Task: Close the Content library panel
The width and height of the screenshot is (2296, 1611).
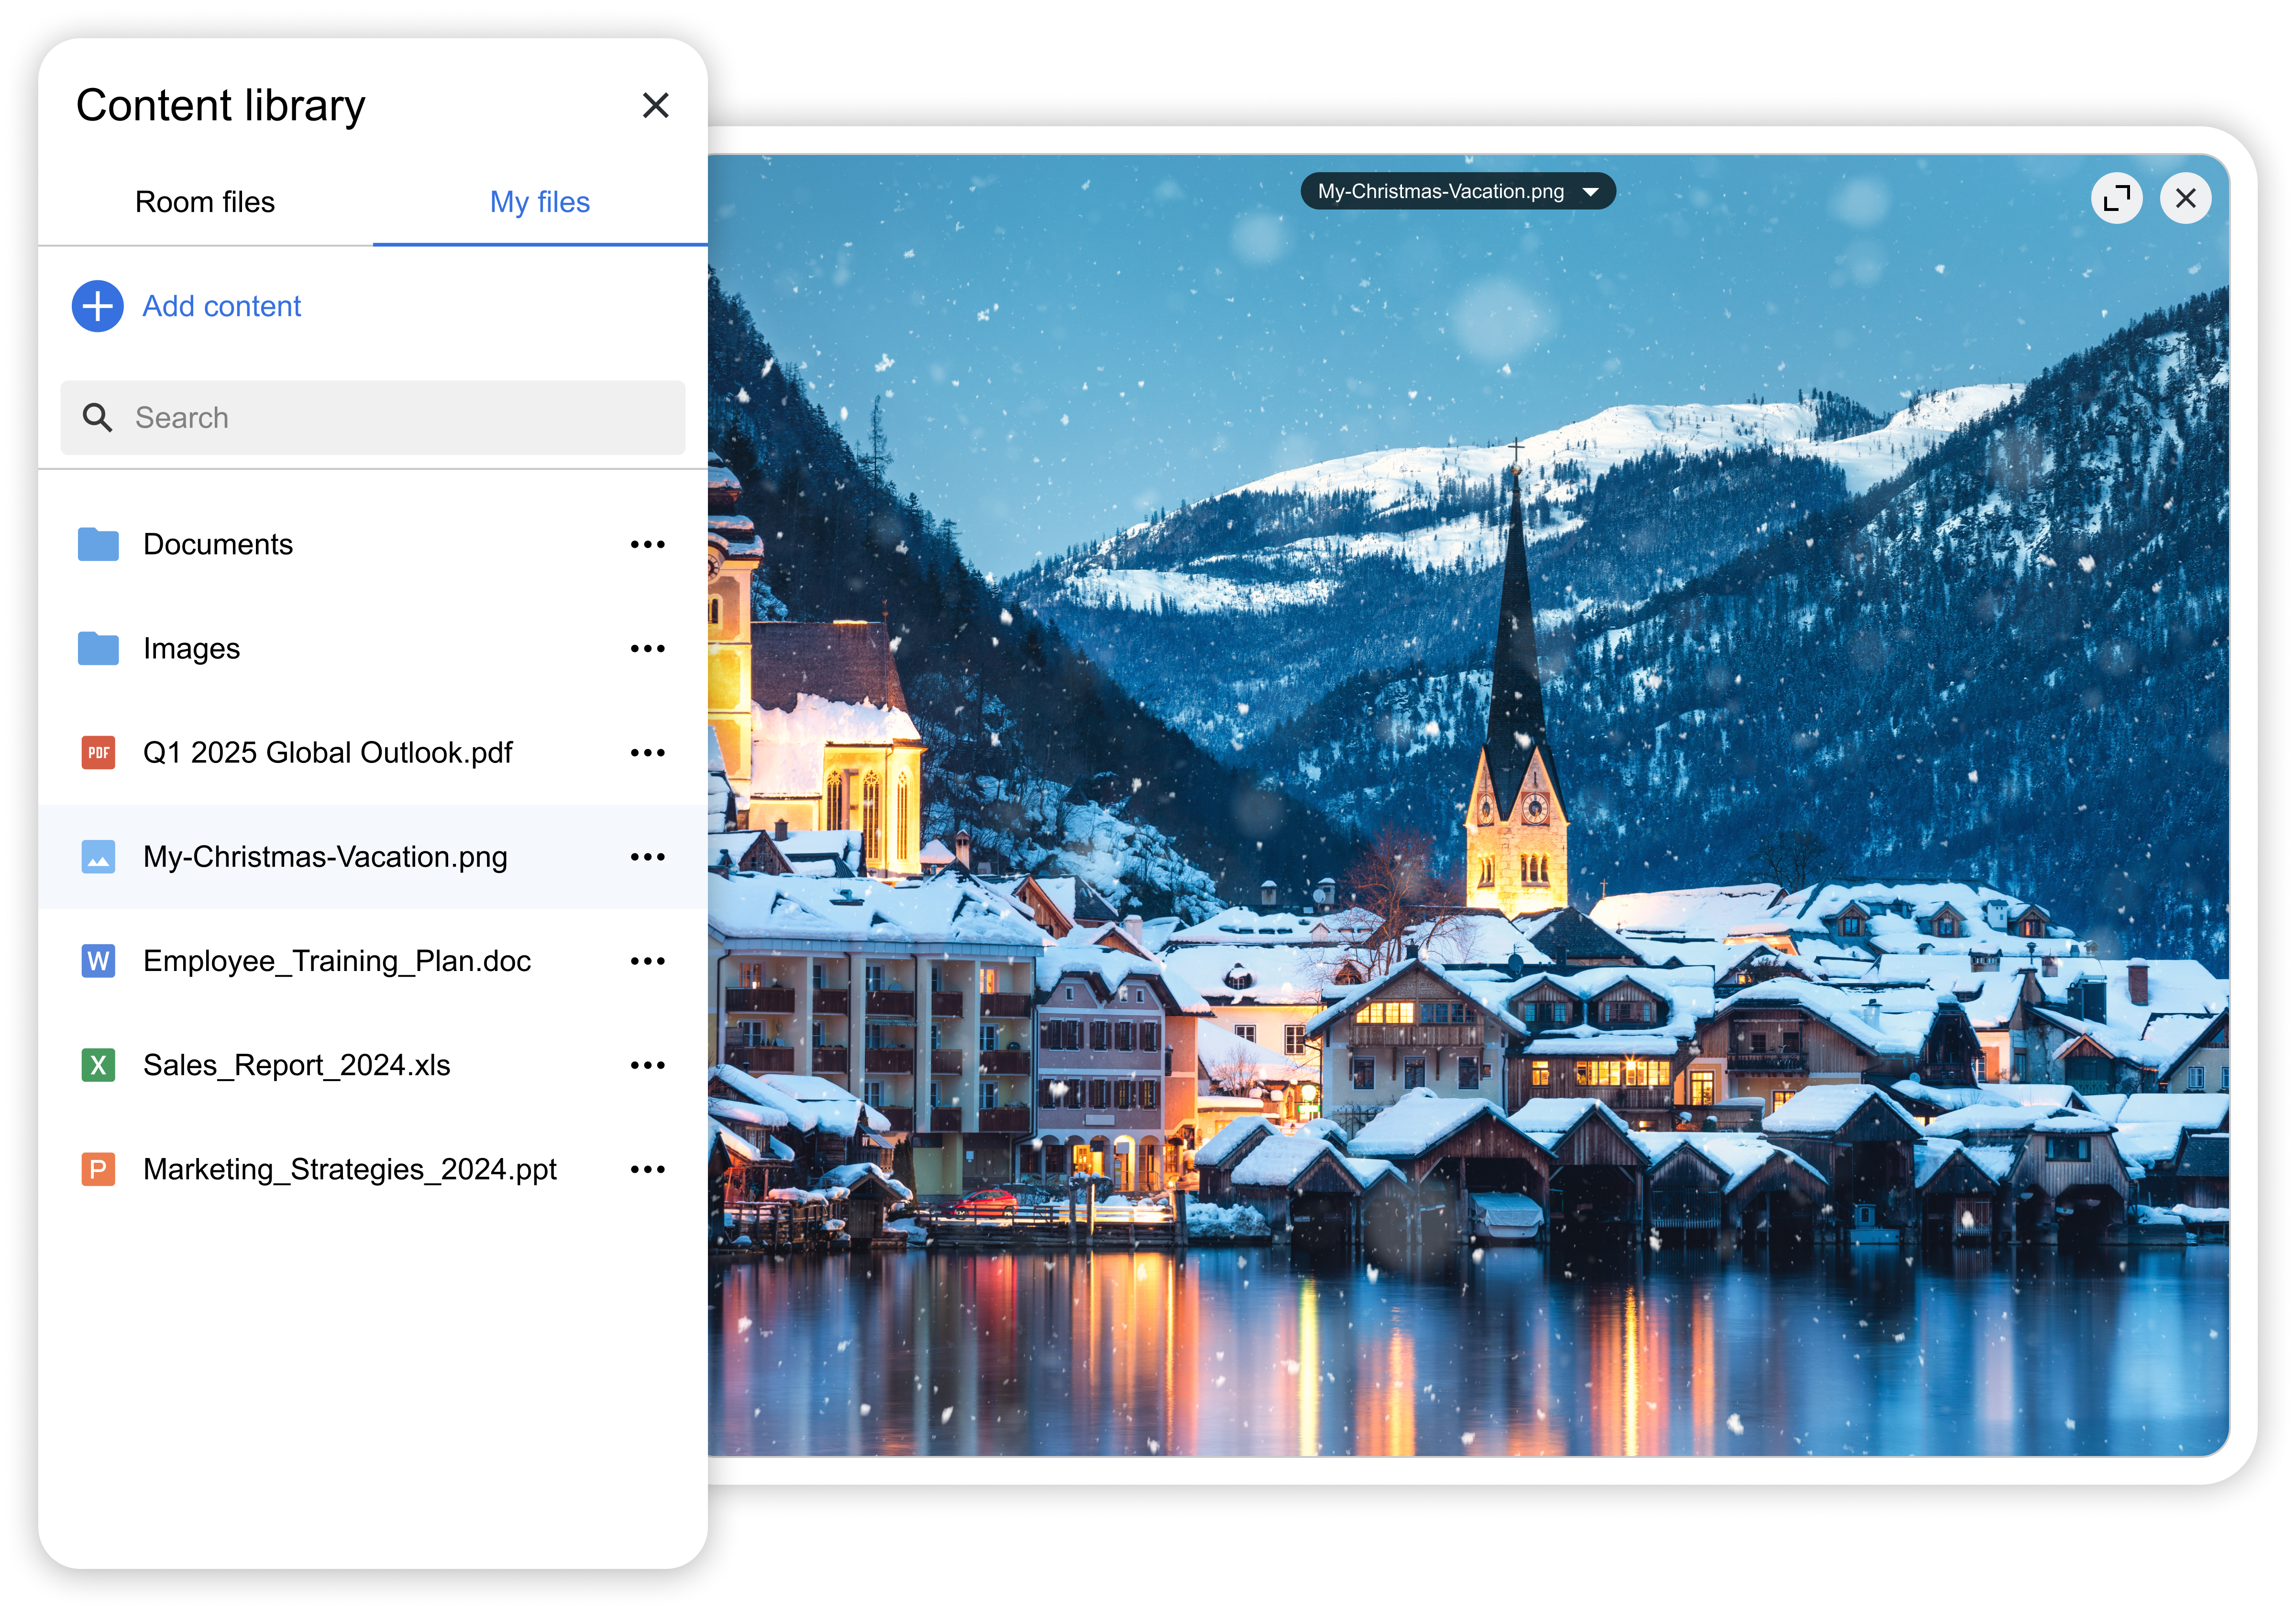Action: coord(655,106)
